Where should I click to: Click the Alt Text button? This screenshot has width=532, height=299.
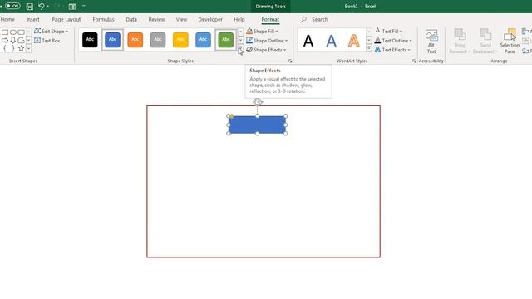(431, 42)
